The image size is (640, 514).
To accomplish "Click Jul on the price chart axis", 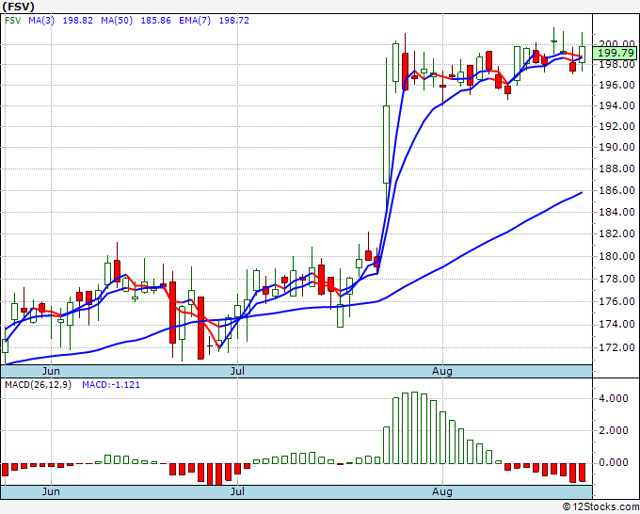I will [237, 371].
